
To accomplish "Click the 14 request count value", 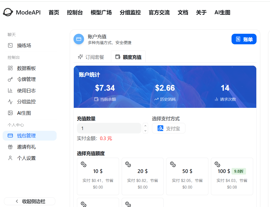I will [225, 88].
